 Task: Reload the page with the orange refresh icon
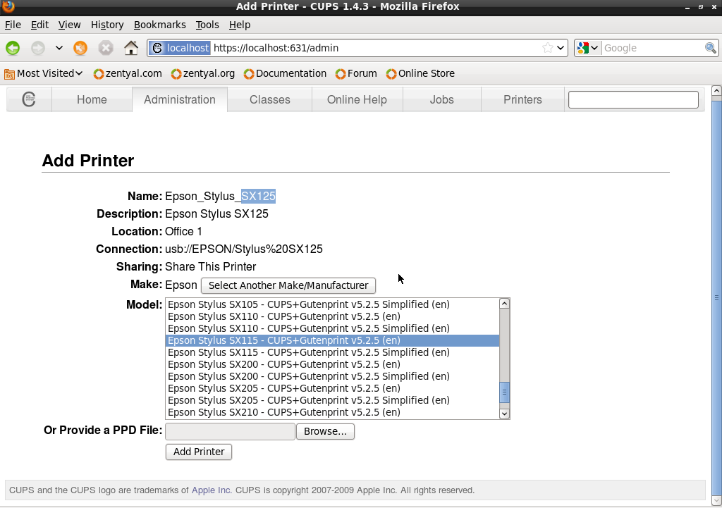point(80,48)
